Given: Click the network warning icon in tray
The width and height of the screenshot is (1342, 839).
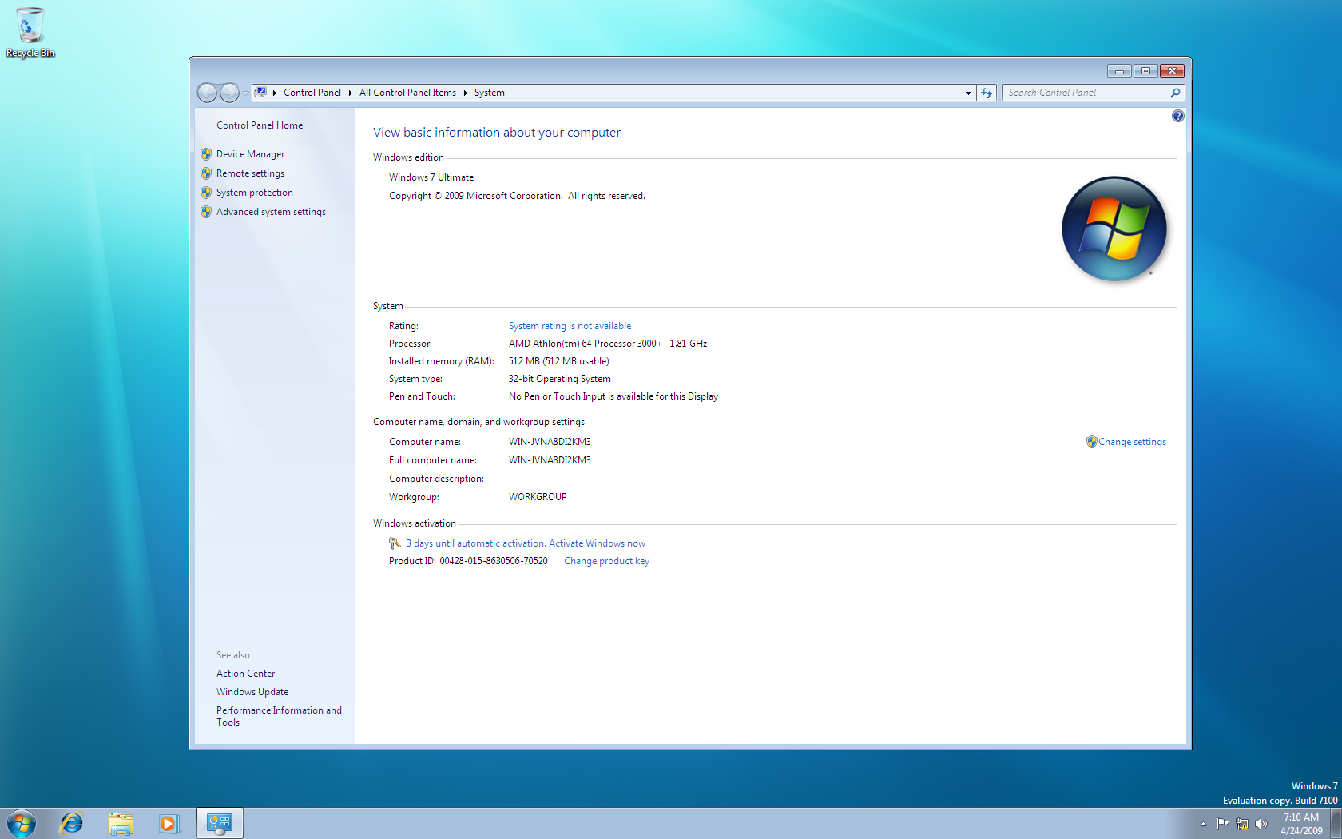Looking at the screenshot, I should [x=1243, y=824].
